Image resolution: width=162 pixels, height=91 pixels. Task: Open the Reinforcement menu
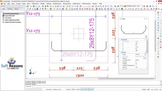tap(86, 4)
